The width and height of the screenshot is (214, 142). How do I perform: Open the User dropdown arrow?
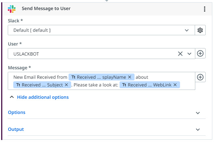189,54
